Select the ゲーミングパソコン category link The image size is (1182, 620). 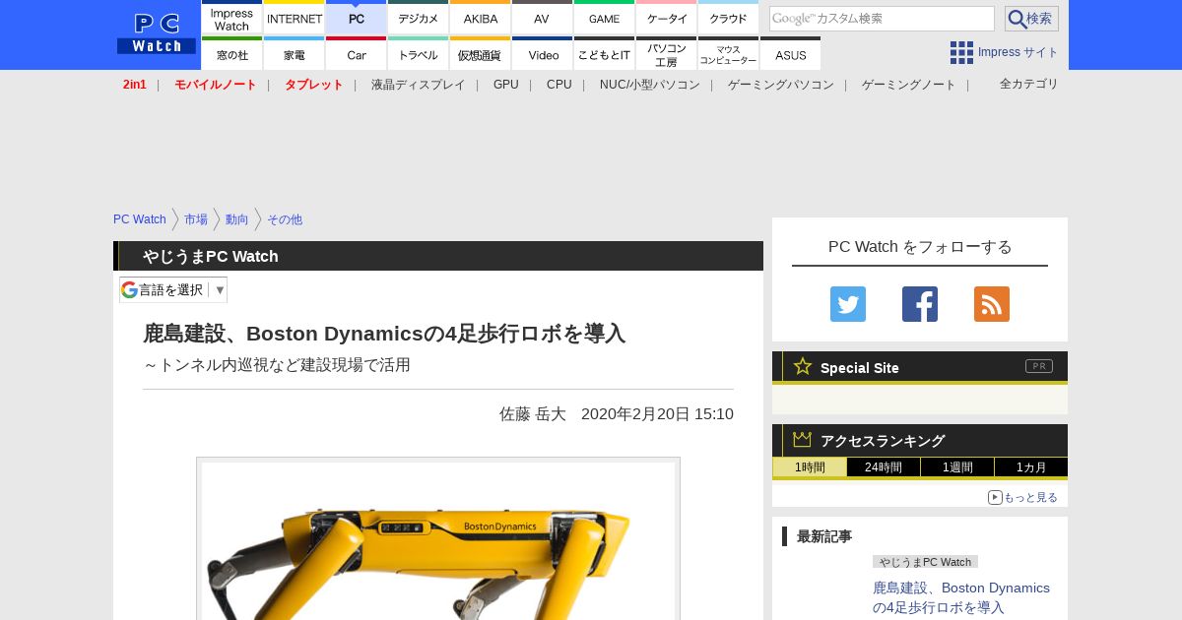tap(781, 85)
